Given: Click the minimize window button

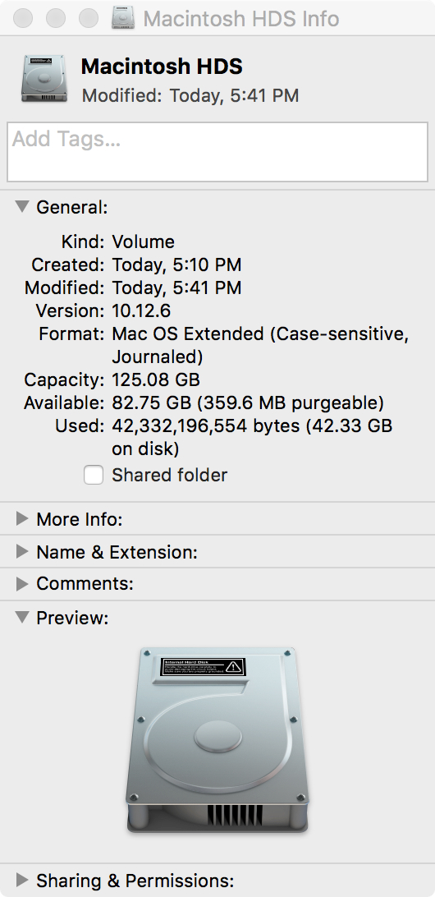Looking at the screenshot, I should pos(56,18).
